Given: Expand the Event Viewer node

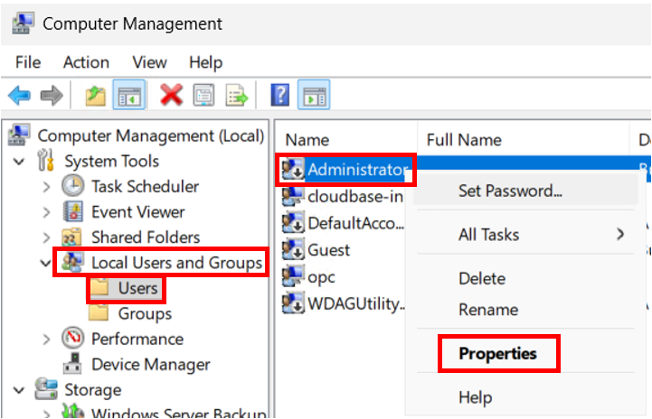Looking at the screenshot, I should (x=46, y=212).
